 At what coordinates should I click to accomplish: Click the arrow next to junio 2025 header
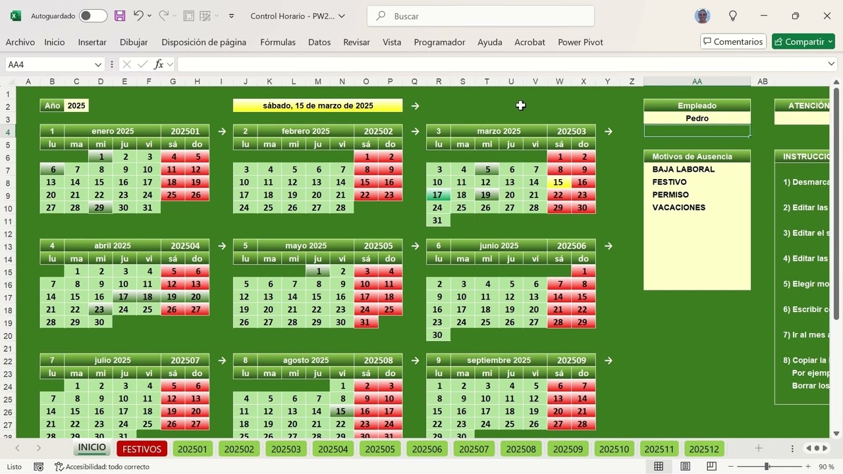[608, 246]
